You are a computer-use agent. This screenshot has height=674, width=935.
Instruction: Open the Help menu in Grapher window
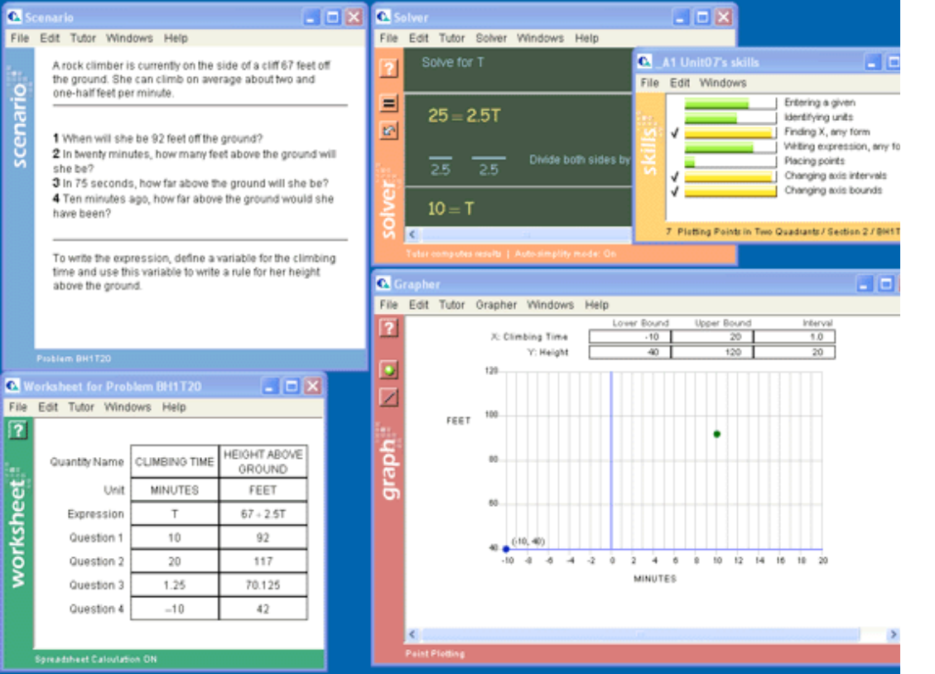pos(596,305)
